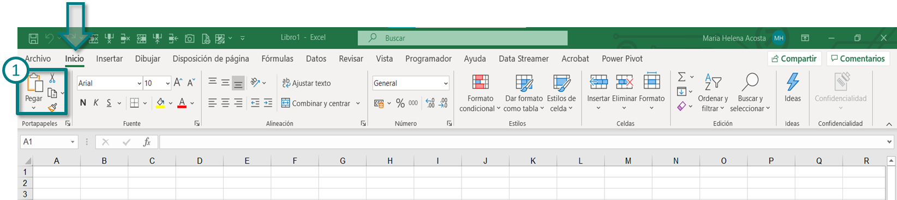Image resolution: width=897 pixels, height=200 pixels.
Task: Switch to the Datos tab
Action: (x=316, y=59)
